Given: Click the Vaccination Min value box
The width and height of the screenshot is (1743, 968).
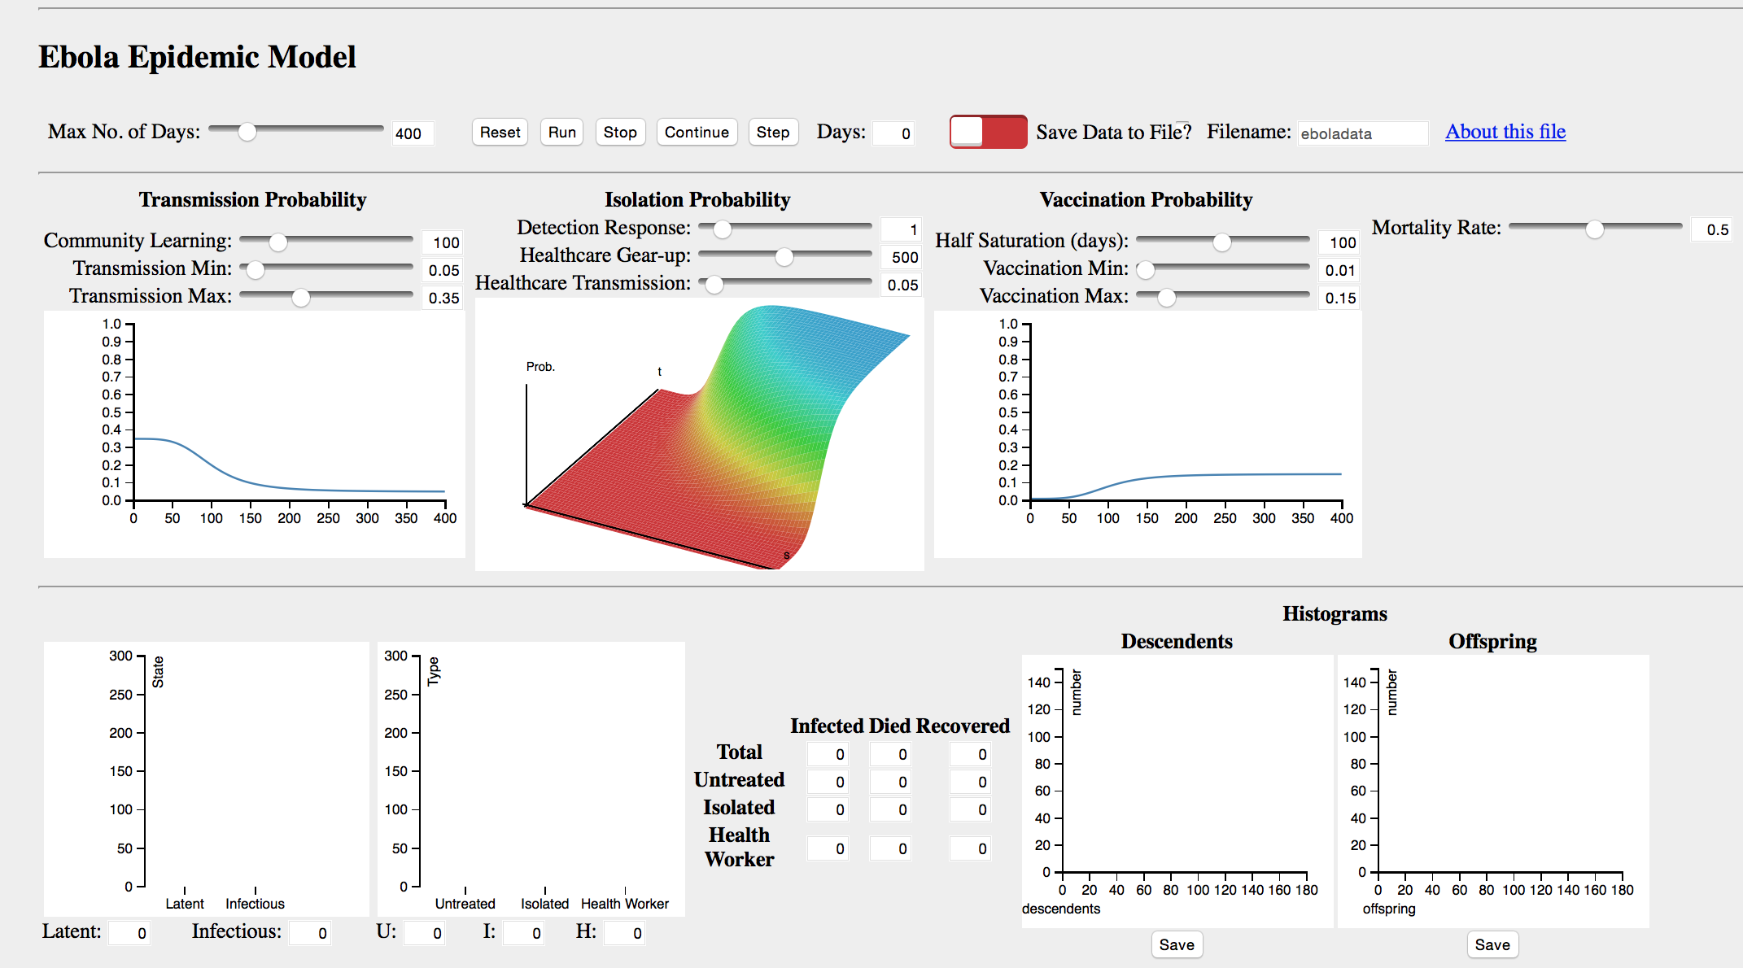Looking at the screenshot, I should [1339, 270].
